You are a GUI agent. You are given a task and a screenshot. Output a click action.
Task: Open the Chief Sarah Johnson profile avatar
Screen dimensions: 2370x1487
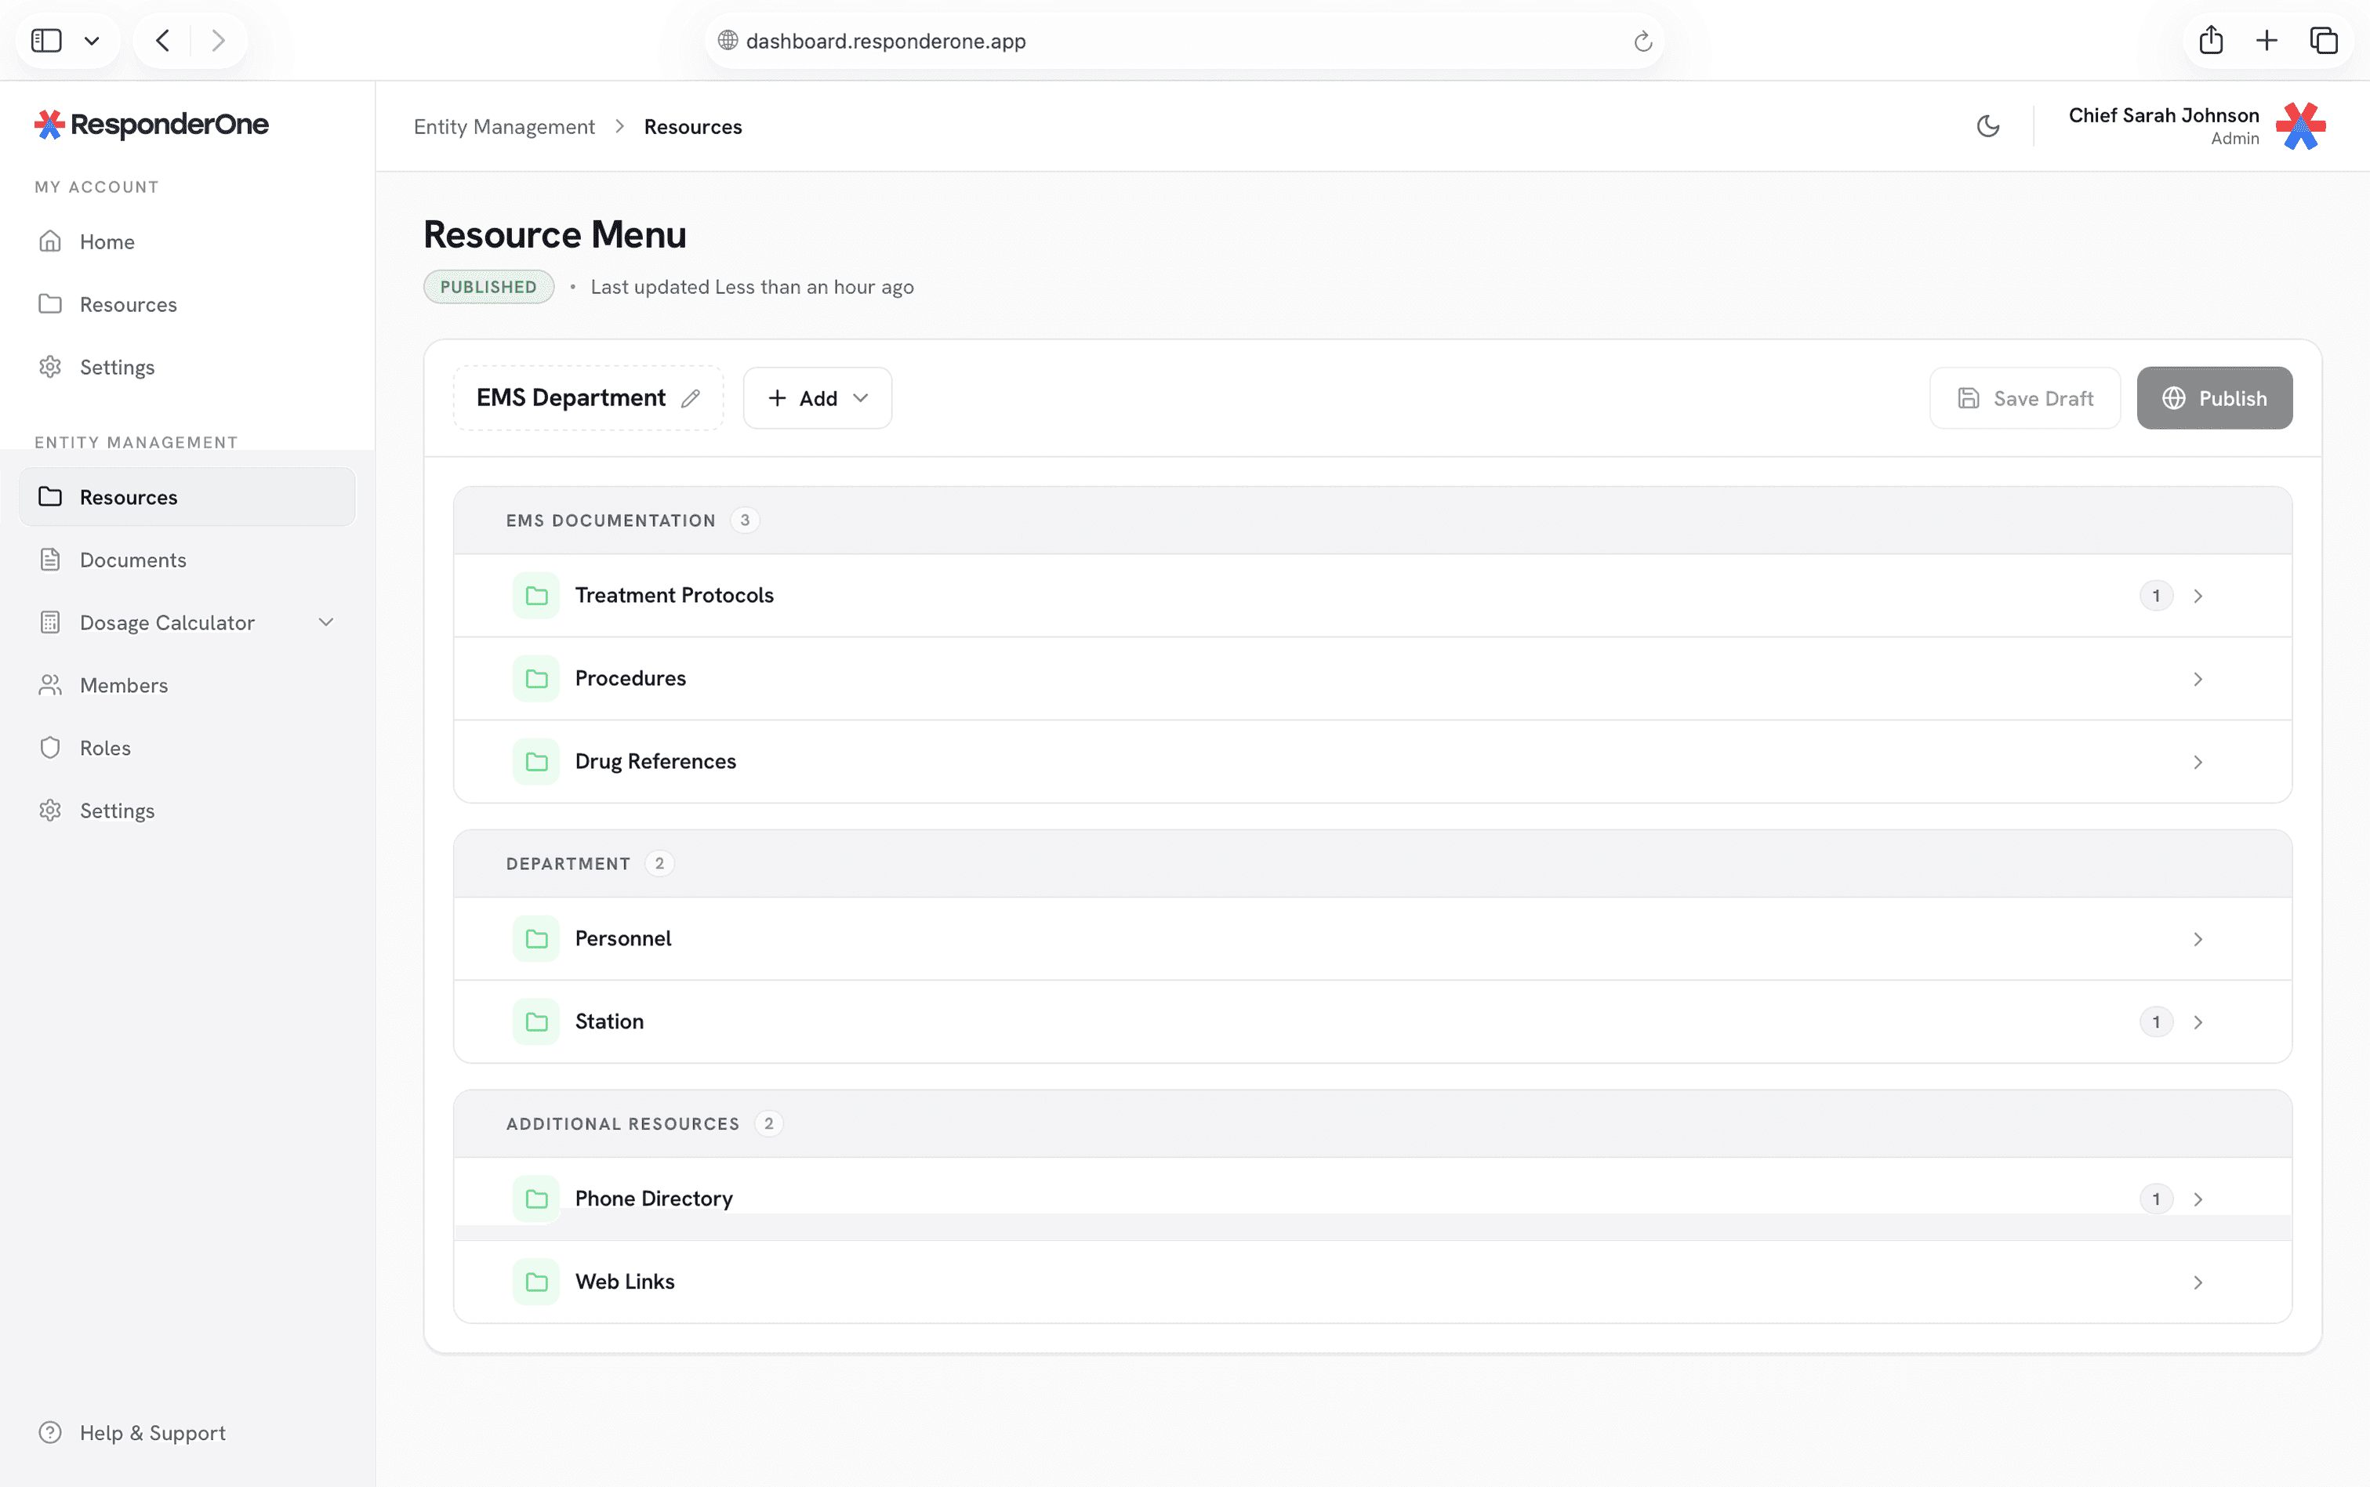[x=2300, y=126]
